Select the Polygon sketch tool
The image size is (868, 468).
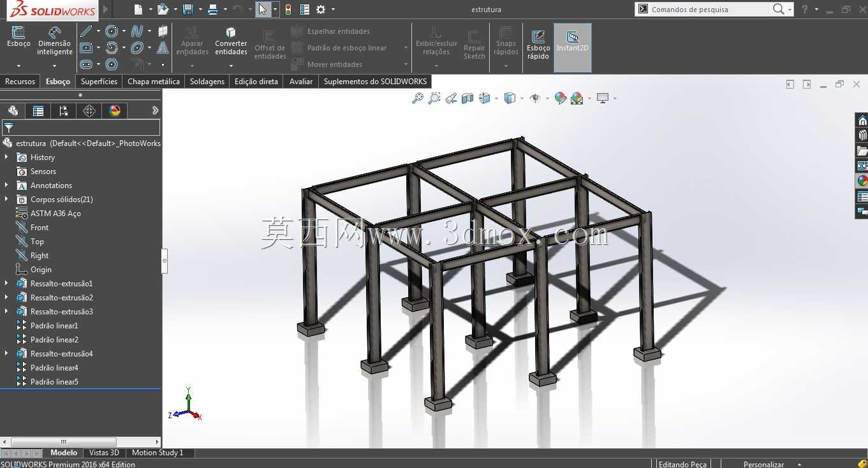tap(112, 64)
